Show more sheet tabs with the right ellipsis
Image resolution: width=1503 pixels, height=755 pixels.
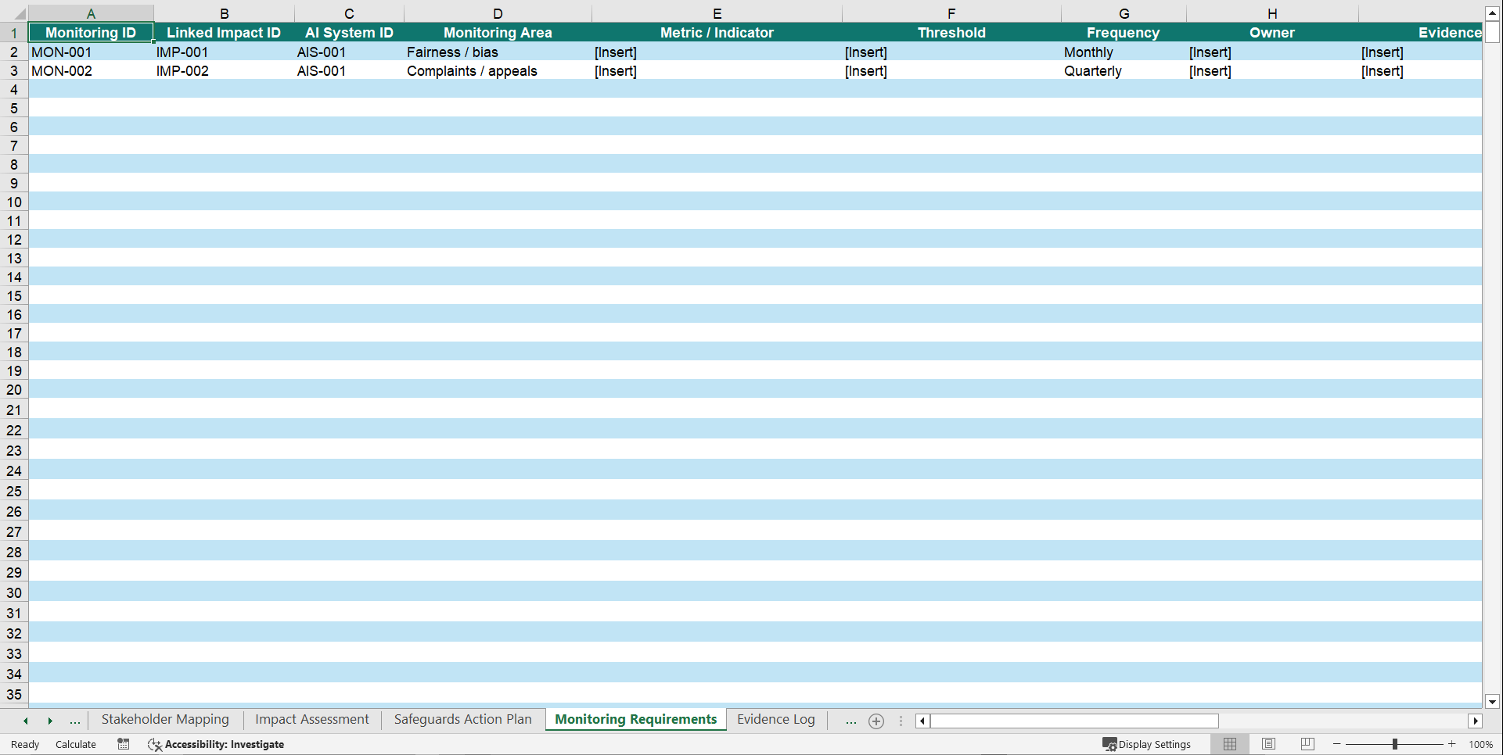point(851,721)
